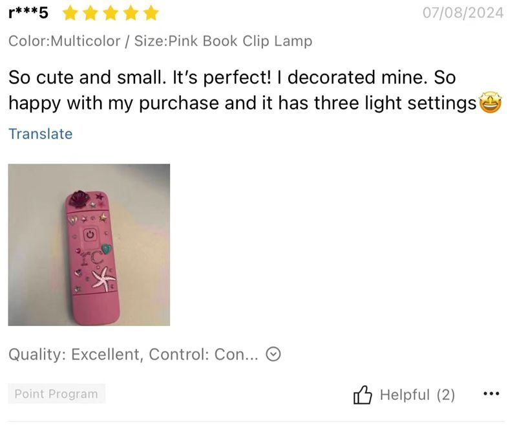This screenshot has height=427, width=517.
Task: Expand the Quality and Control details chevron
Action: pyautogui.click(x=274, y=355)
